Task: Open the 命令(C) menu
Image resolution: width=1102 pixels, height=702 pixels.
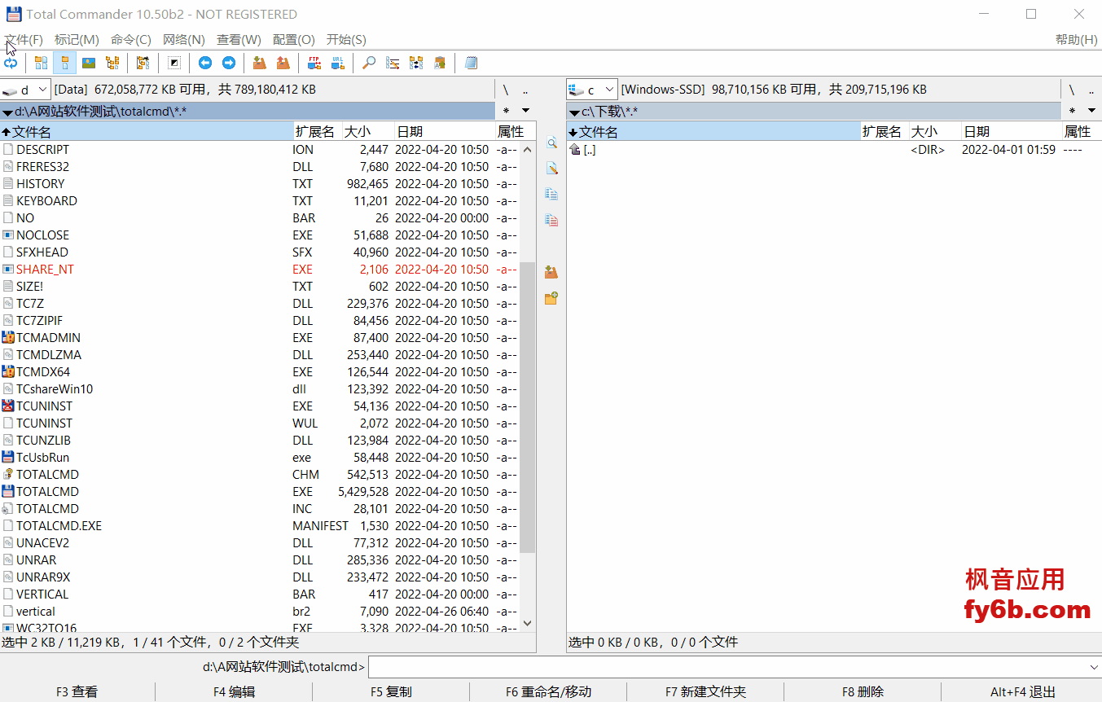Action: 131,39
